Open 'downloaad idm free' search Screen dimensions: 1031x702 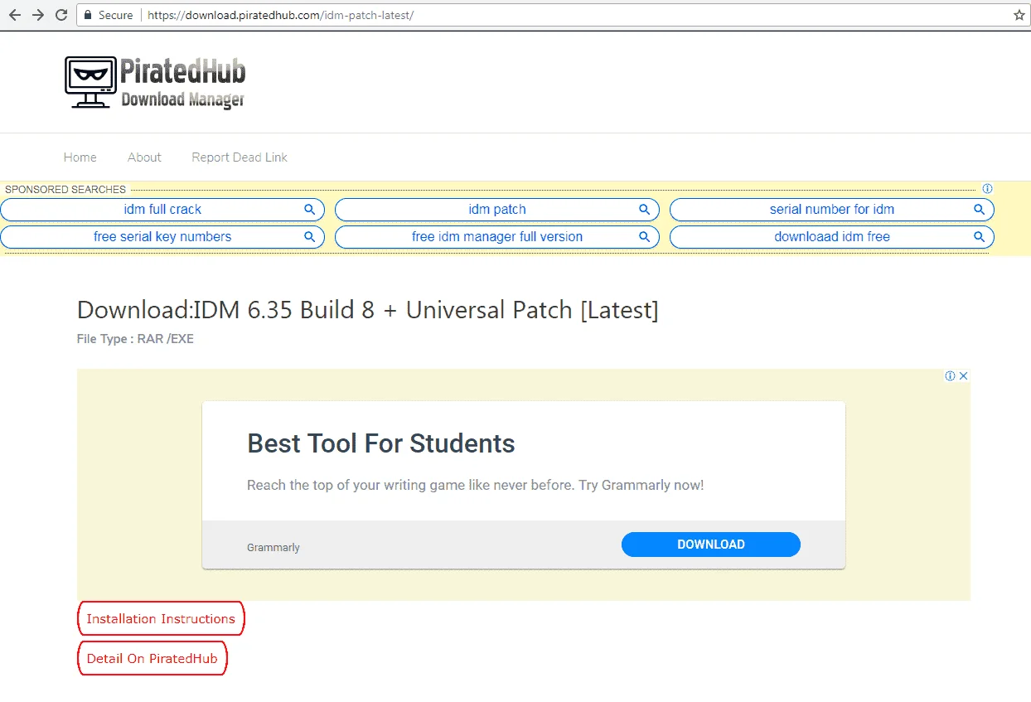pyautogui.click(x=832, y=237)
